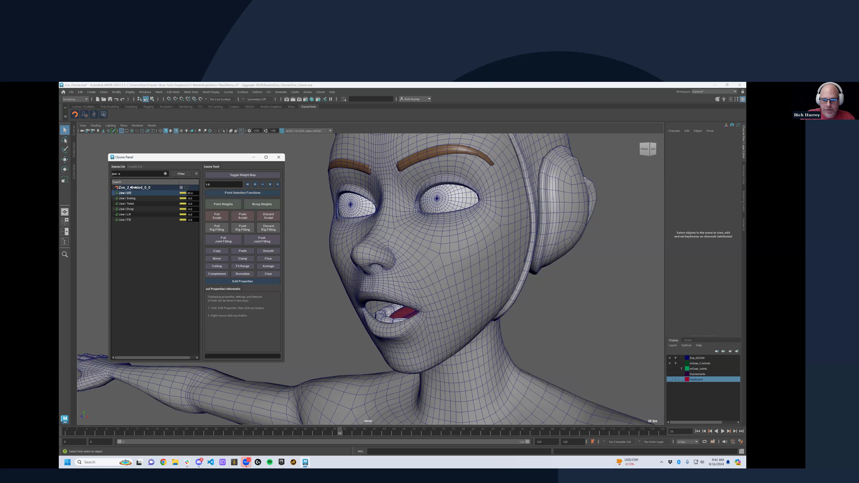Open the viewport Shading menu

96,126
